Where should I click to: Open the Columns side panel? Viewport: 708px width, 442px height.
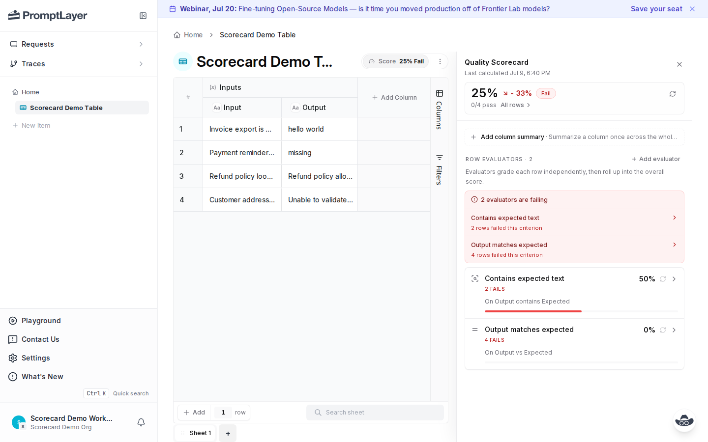[440, 110]
